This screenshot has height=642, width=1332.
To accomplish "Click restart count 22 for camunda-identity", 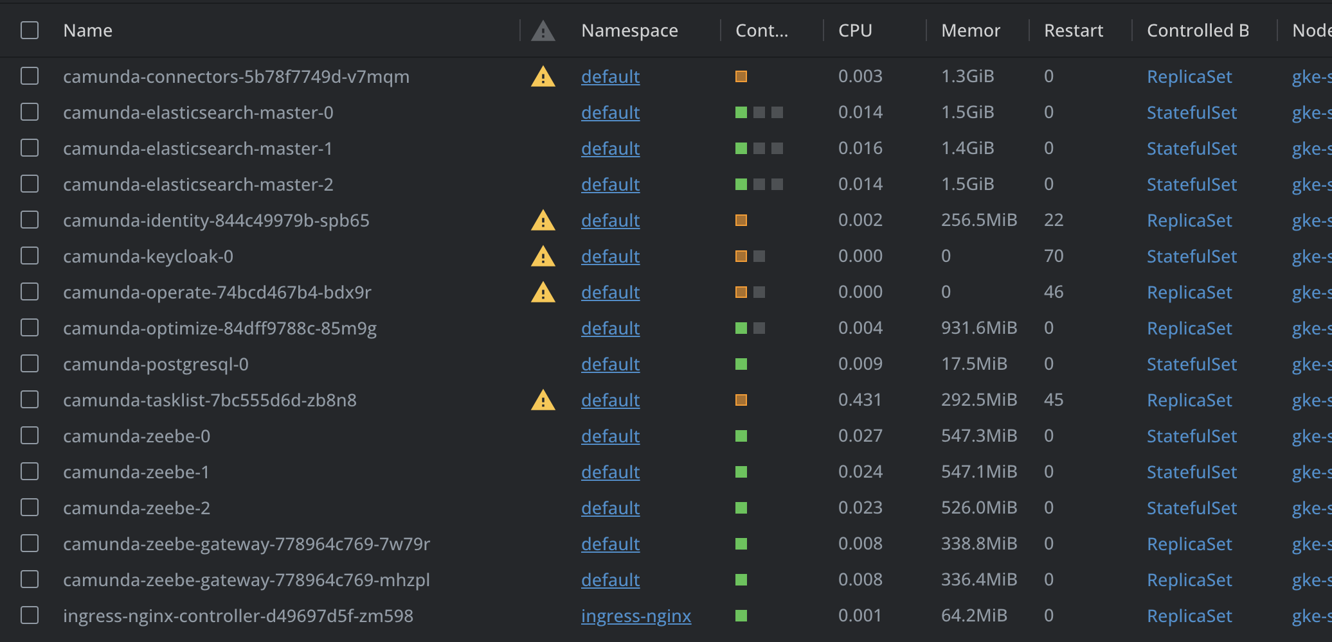I will (1054, 220).
